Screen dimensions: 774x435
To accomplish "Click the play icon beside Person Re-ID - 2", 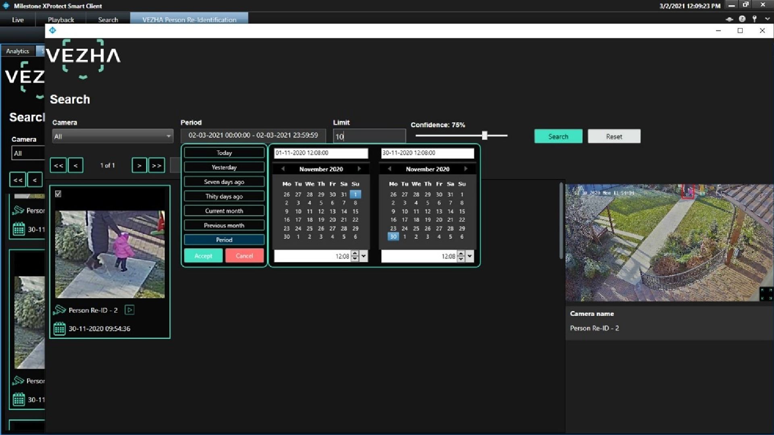I will 129,310.
